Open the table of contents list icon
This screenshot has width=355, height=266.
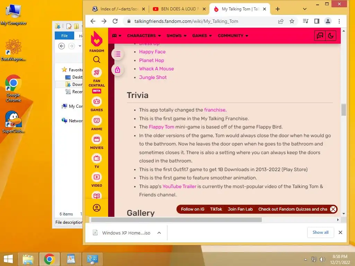[118, 54]
